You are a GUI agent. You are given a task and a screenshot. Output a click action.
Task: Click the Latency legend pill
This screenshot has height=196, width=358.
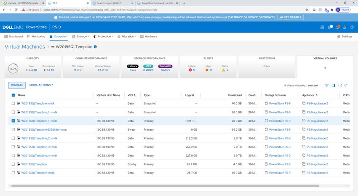(133, 66)
